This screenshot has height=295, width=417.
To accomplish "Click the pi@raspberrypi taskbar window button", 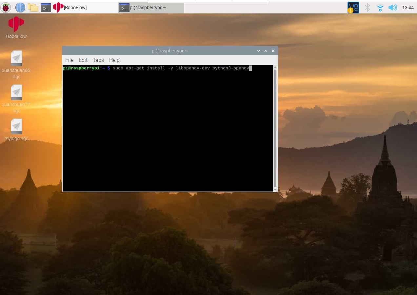I will coord(151,7).
